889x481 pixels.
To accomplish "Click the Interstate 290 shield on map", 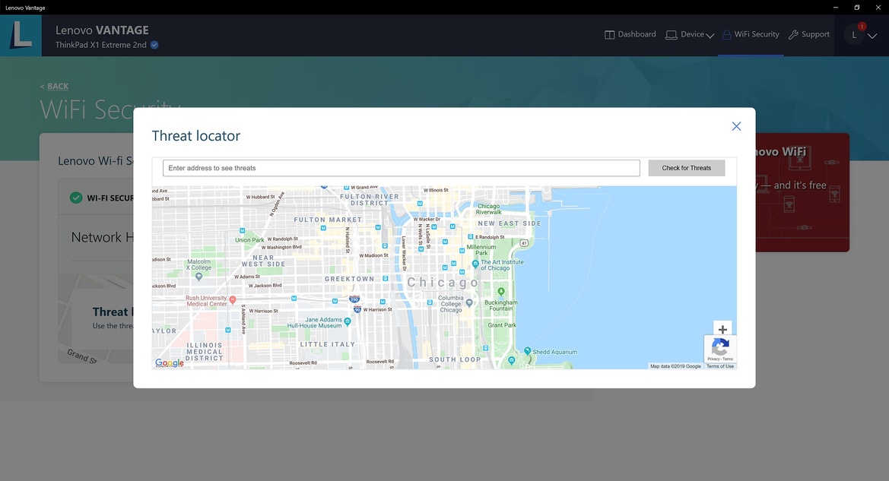I will coord(354,299).
